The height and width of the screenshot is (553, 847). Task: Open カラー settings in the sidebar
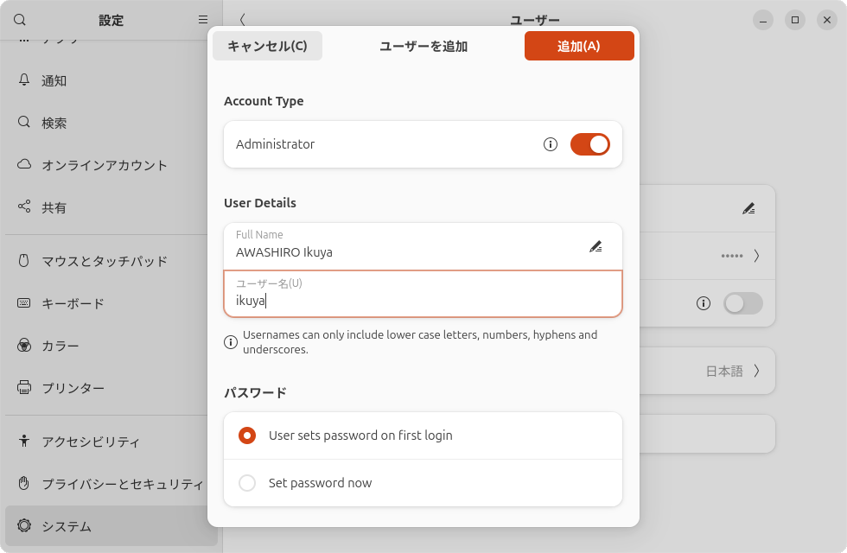pos(111,346)
